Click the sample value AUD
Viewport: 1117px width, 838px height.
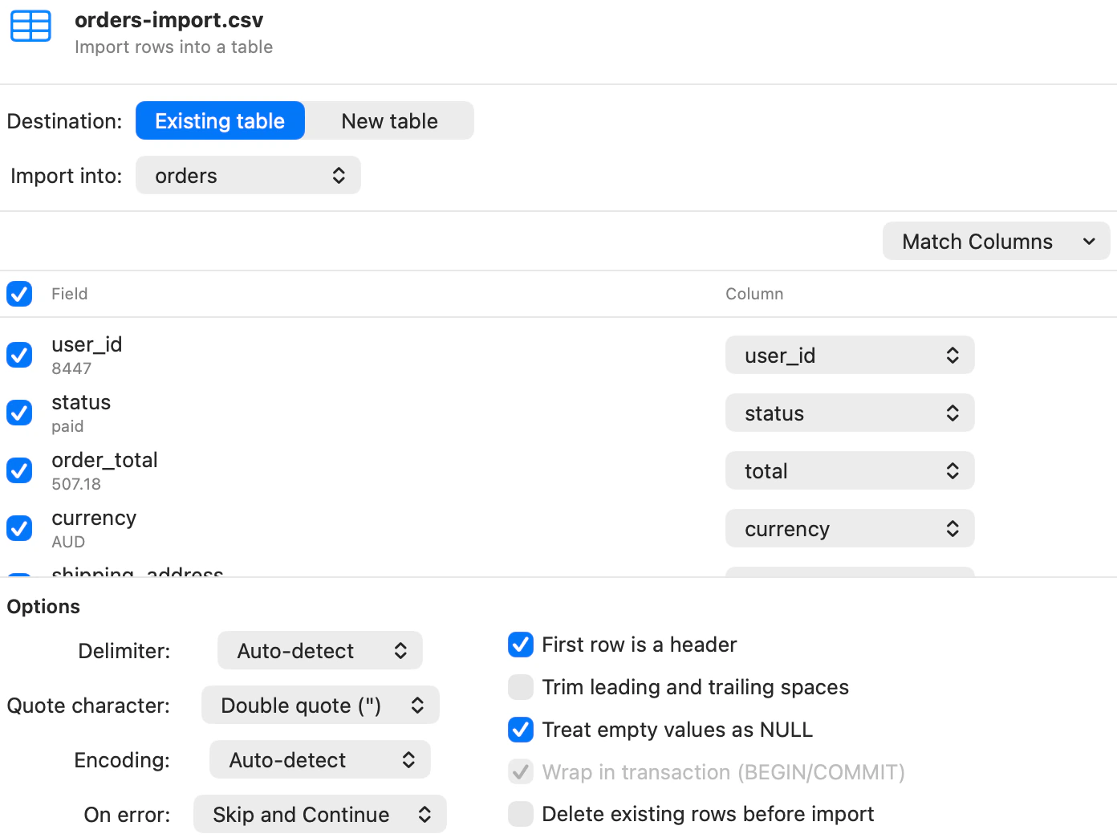[68, 542]
